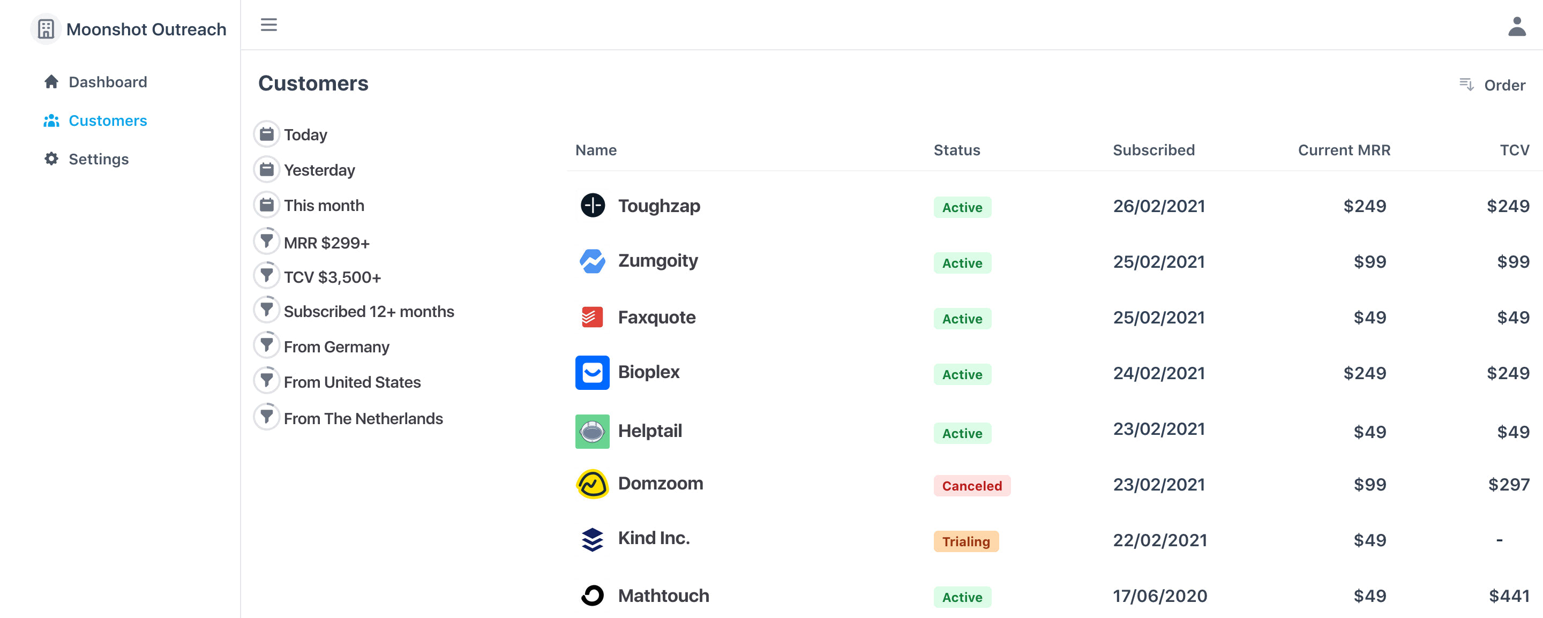
Task: Open the Faxquote customer link
Action: (656, 317)
